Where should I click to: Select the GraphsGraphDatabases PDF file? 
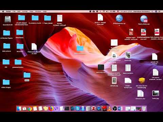pos(143,32)
